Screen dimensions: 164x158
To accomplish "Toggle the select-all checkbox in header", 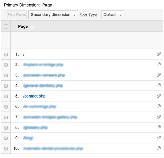I will [x=6, y=26].
